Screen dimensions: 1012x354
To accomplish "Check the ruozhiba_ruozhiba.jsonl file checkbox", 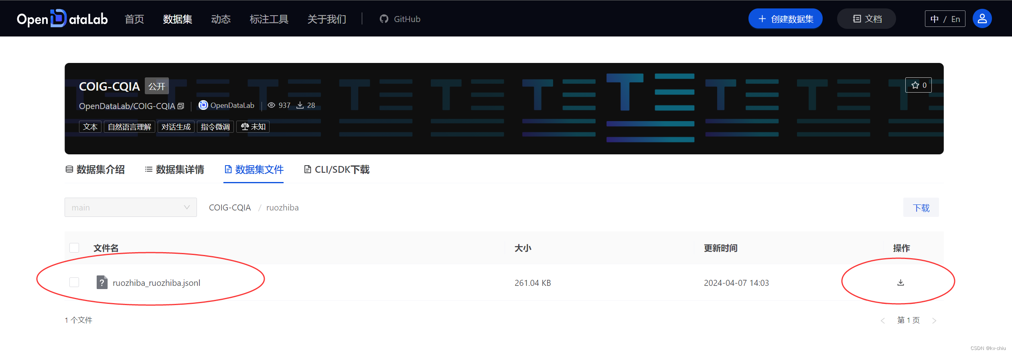I will coord(74,282).
